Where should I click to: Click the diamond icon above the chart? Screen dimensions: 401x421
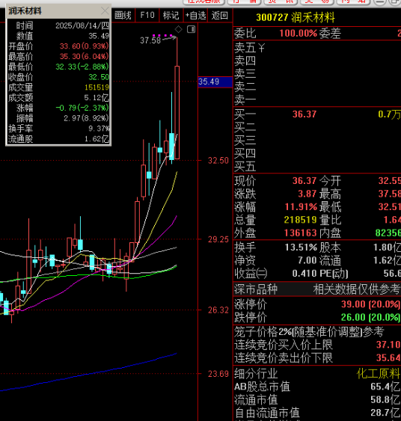(178, 29)
